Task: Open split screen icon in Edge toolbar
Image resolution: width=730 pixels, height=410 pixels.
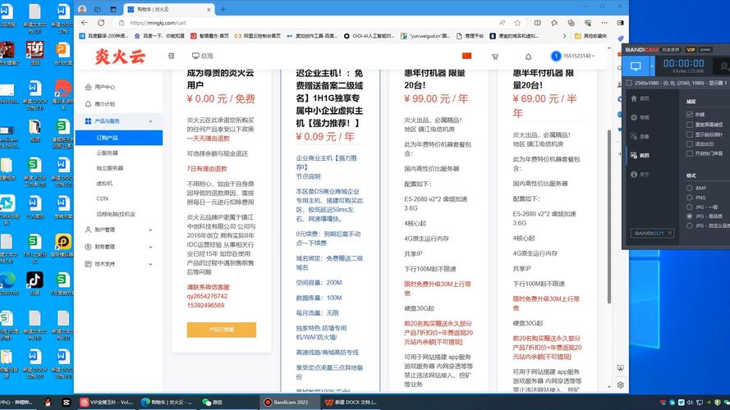Action: (537, 22)
